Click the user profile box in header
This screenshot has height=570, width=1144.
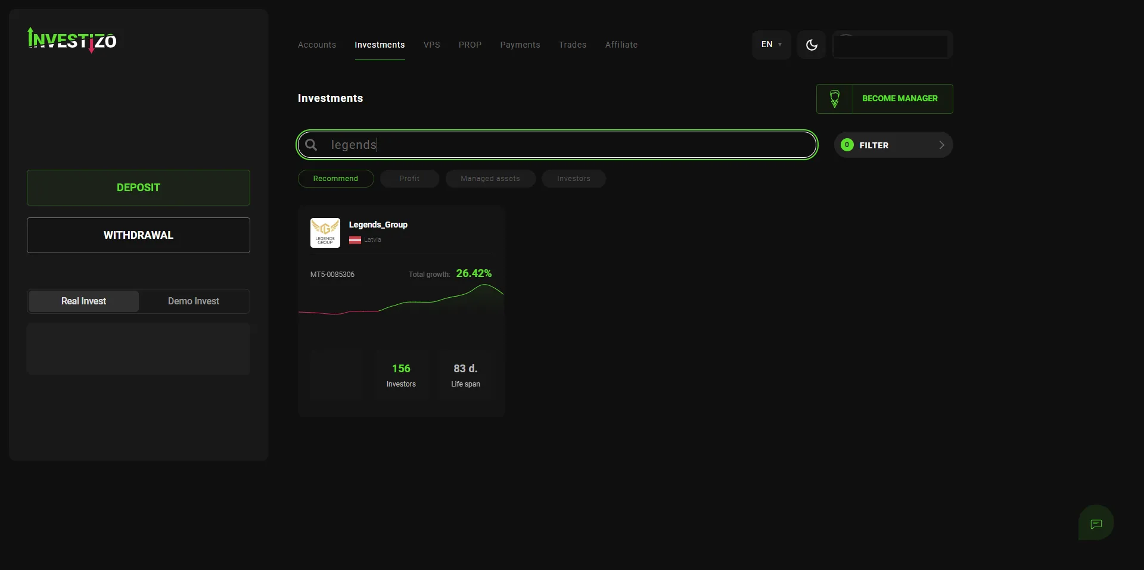[x=893, y=45]
